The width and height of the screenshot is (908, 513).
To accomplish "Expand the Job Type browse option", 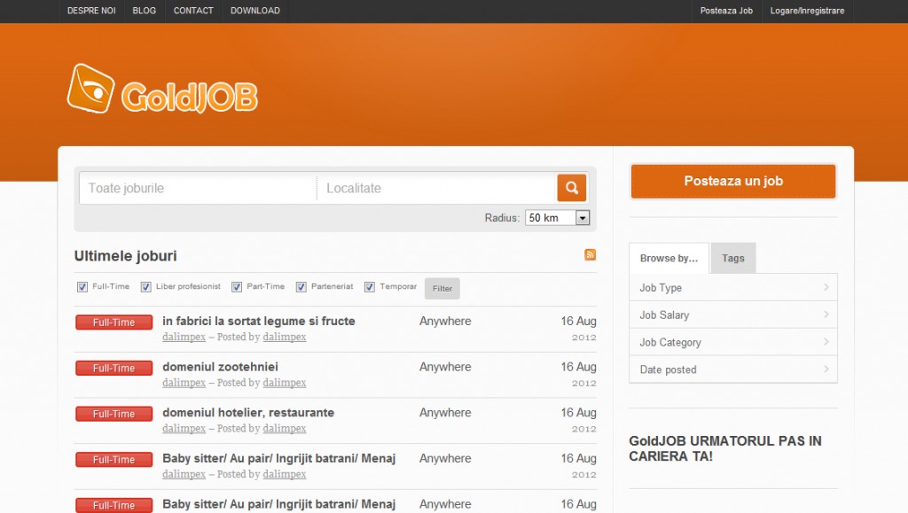I will pyautogui.click(x=733, y=287).
